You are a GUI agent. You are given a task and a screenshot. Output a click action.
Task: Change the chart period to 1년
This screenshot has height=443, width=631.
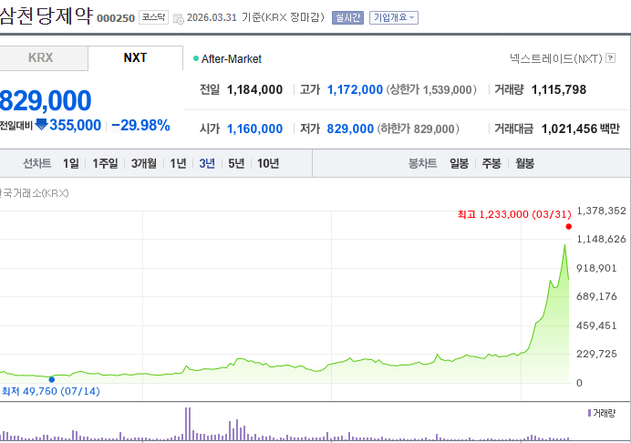(179, 163)
